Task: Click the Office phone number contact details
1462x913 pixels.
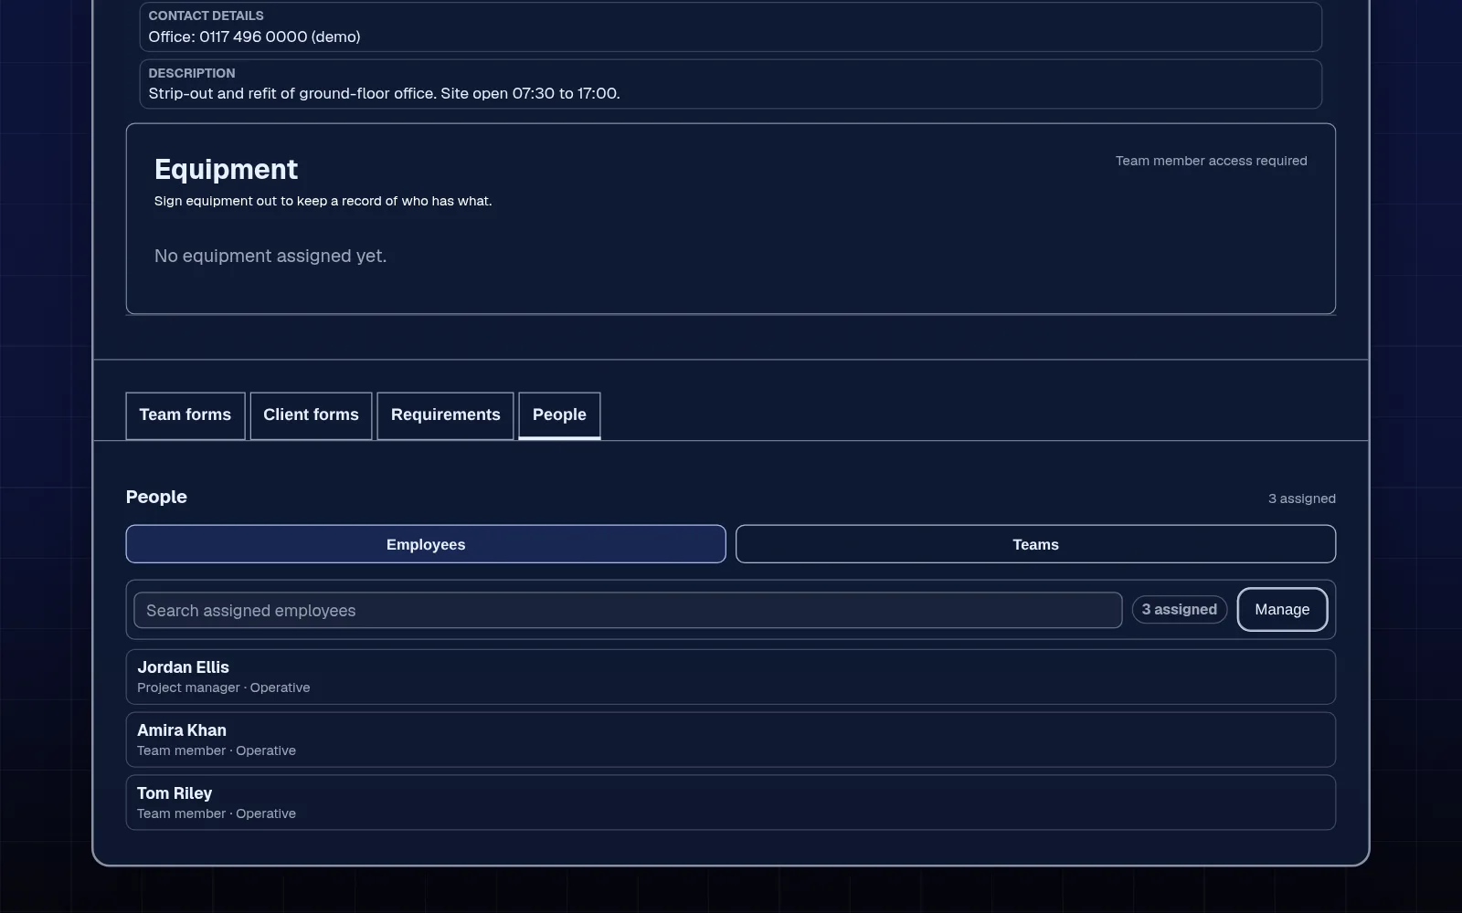Action: (255, 37)
